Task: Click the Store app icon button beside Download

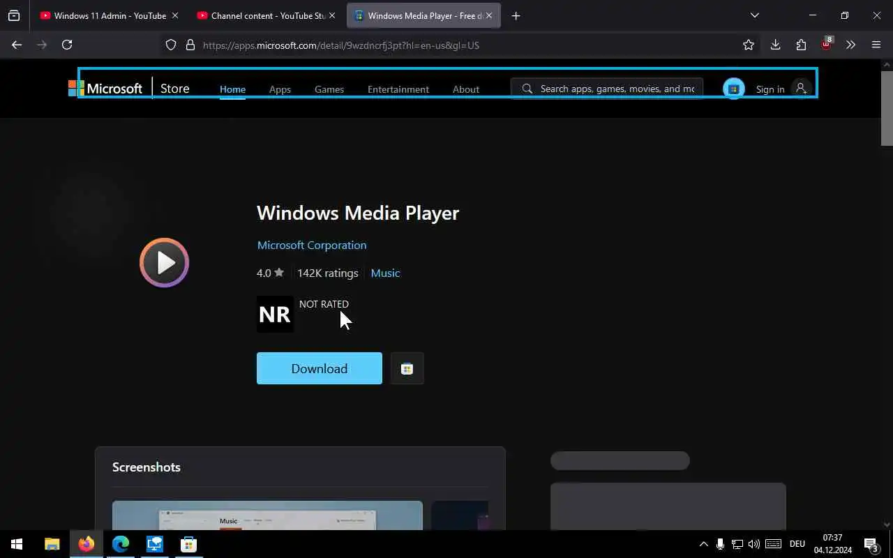Action: click(x=407, y=368)
